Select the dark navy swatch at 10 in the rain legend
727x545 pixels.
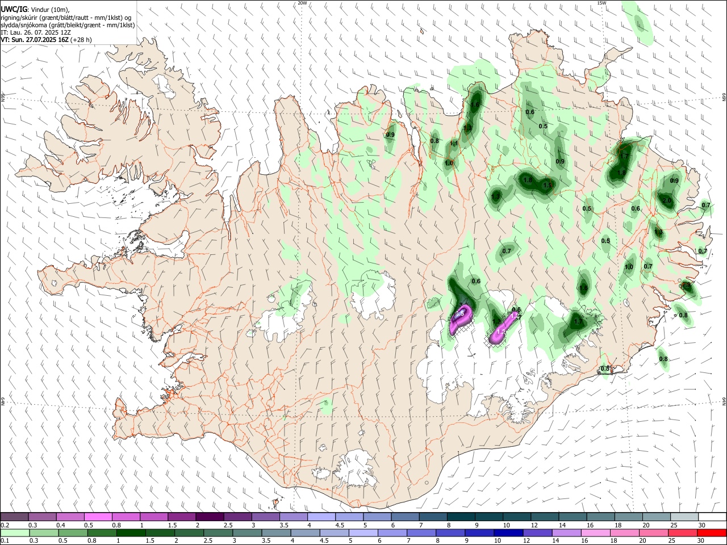coord(508,533)
